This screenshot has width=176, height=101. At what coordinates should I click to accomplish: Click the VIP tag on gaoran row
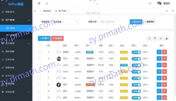tap(90, 85)
